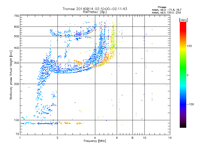Click the x-axis tick label '2'
200x150 pixels.
coord(57,138)
